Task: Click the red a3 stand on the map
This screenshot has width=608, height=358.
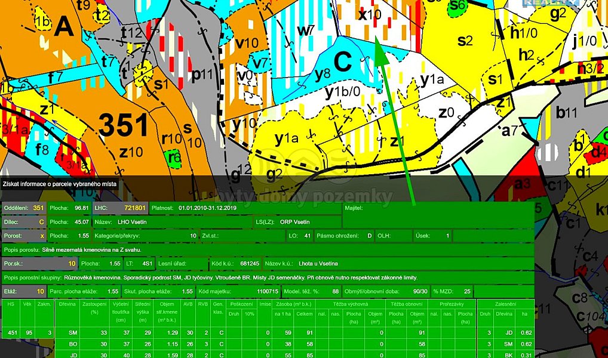Action: [x=522, y=184]
